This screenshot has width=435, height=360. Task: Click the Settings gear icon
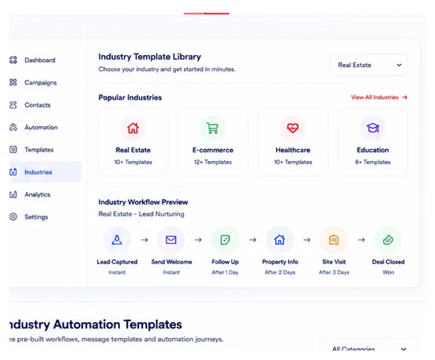[x=13, y=217]
